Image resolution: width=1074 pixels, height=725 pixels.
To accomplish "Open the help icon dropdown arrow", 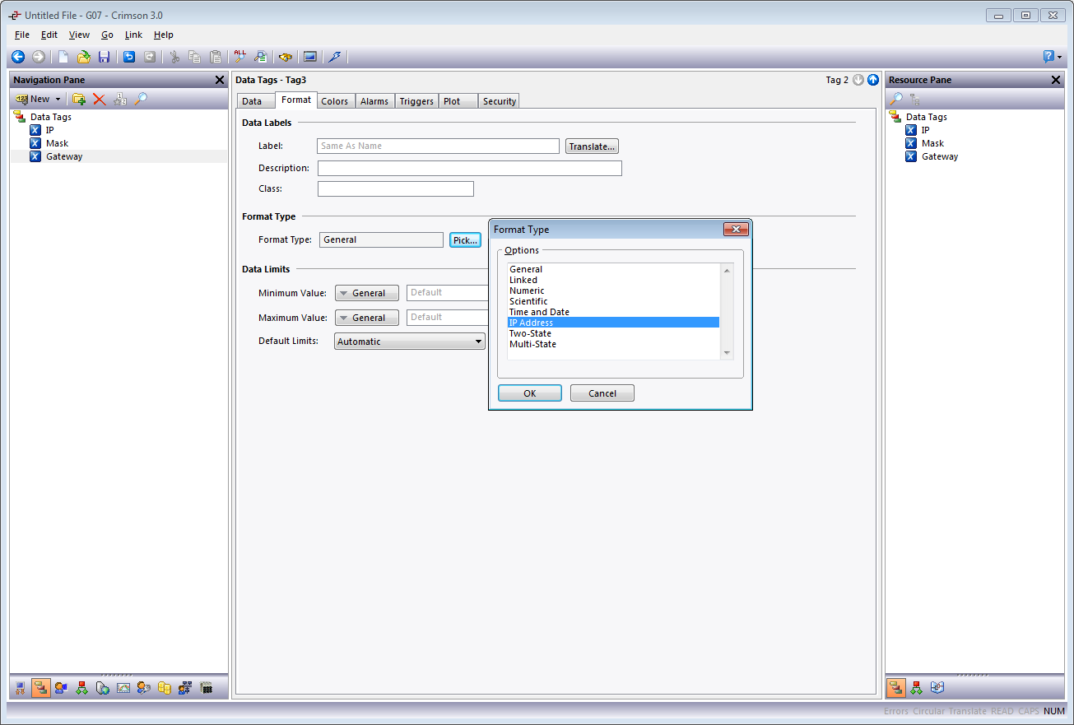I will tap(1059, 58).
